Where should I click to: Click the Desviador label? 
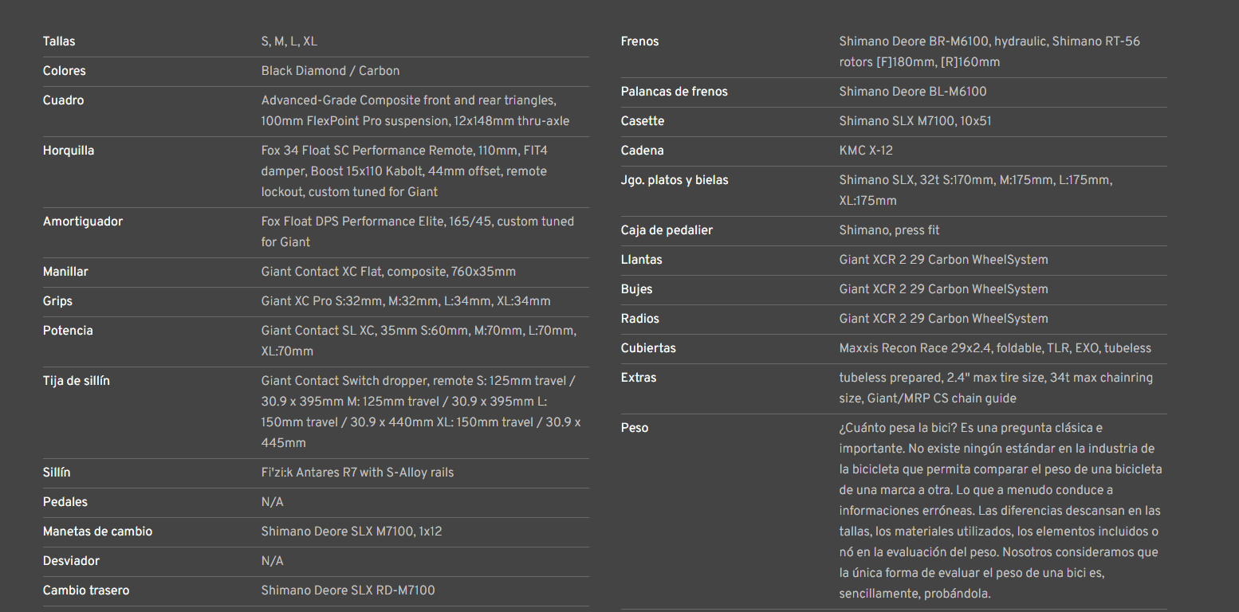[x=71, y=561]
